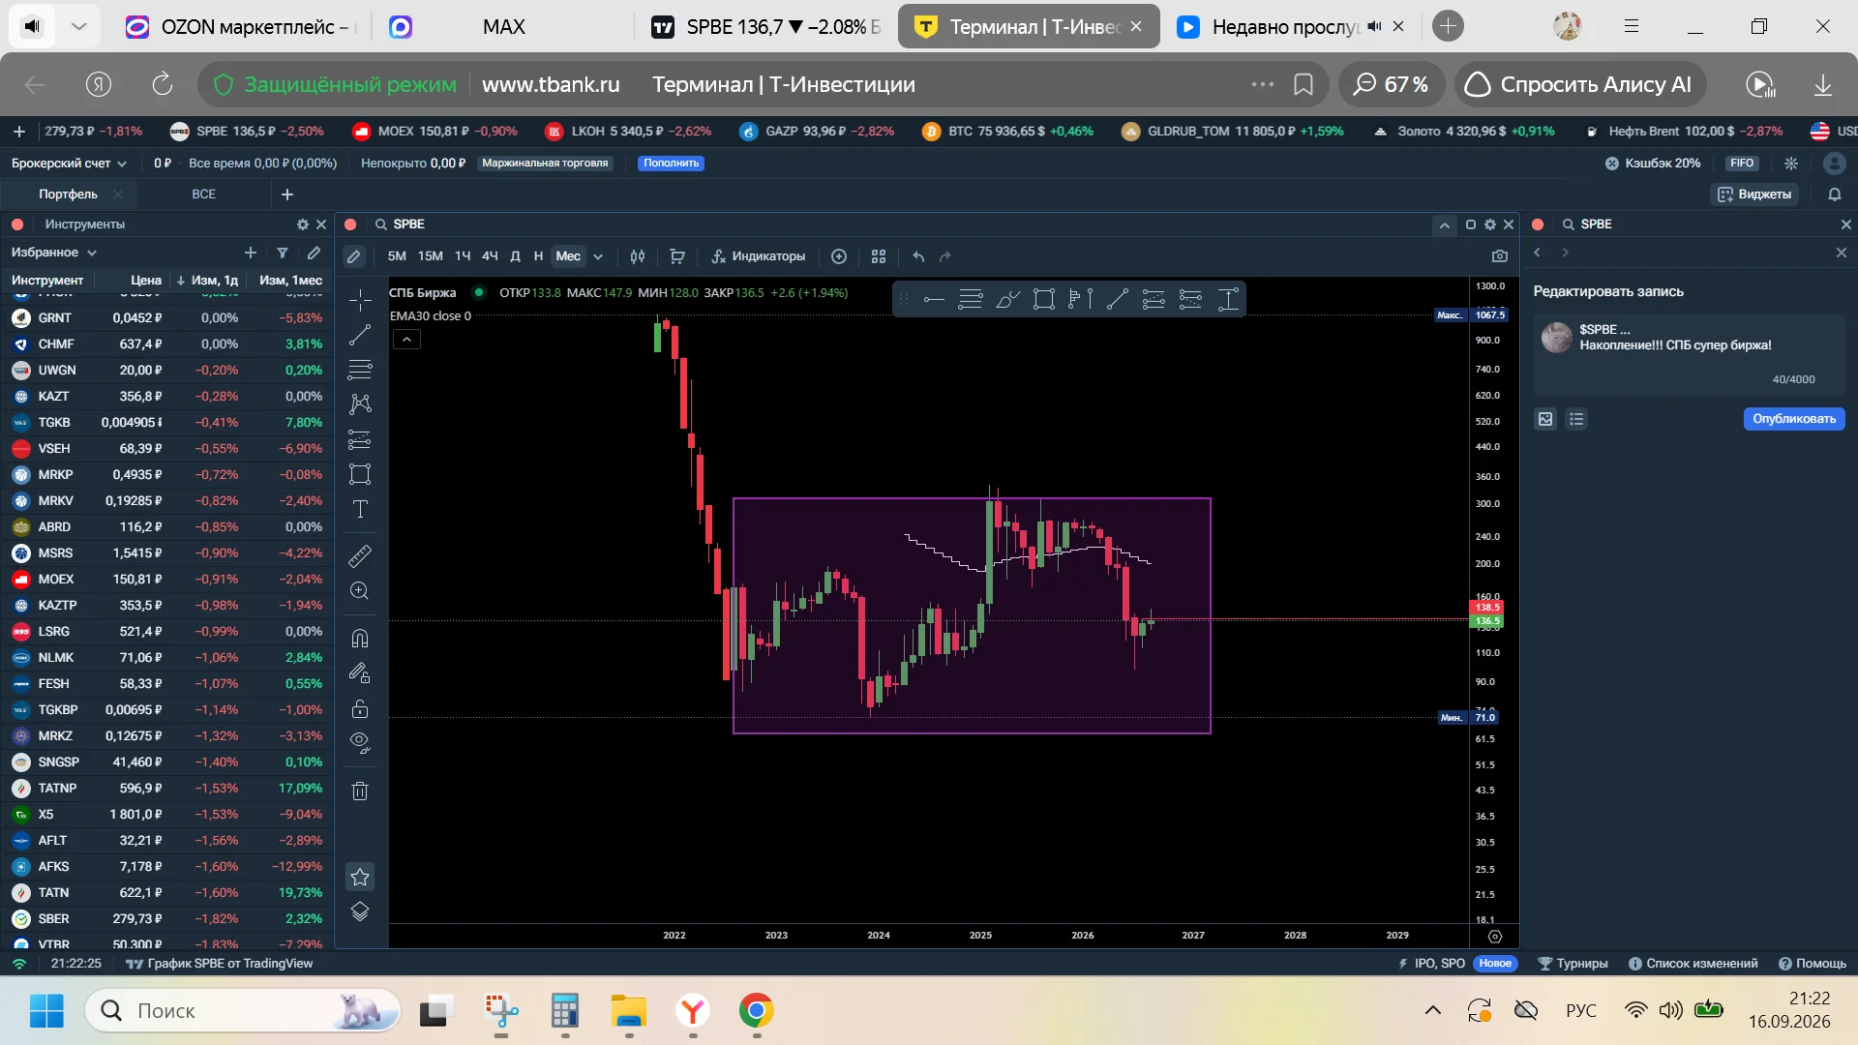This screenshot has width=1858, height=1045.
Task: Open chart time axis settings icon
Action: point(1495,936)
